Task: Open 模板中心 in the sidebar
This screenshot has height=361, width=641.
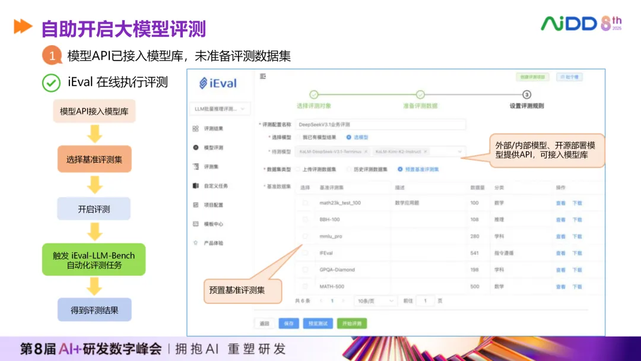Action: 214,224
